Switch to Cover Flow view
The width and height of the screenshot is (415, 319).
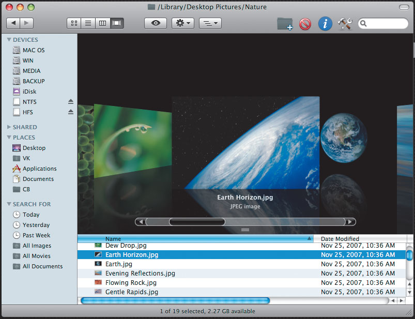tap(117, 23)
